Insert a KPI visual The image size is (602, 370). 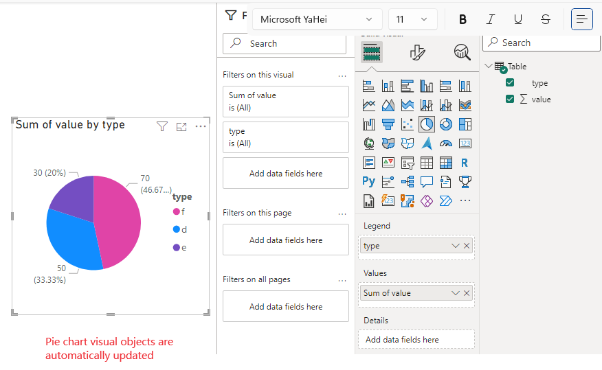[388, 163]
